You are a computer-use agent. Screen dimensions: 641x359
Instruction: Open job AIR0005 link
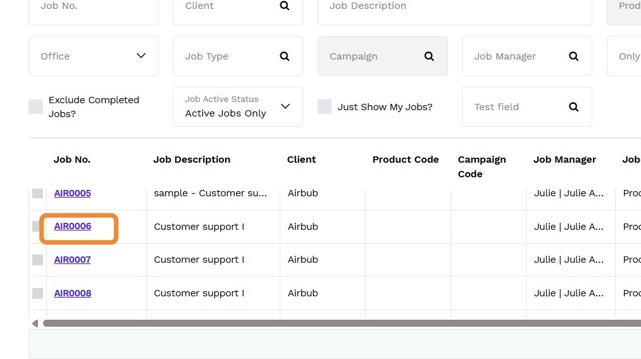tap(72, 193)
